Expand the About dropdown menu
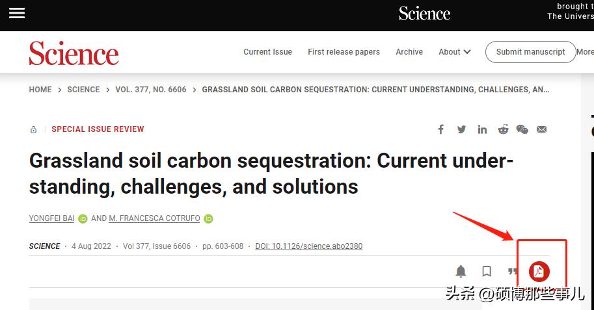 (x=454, y=52)
